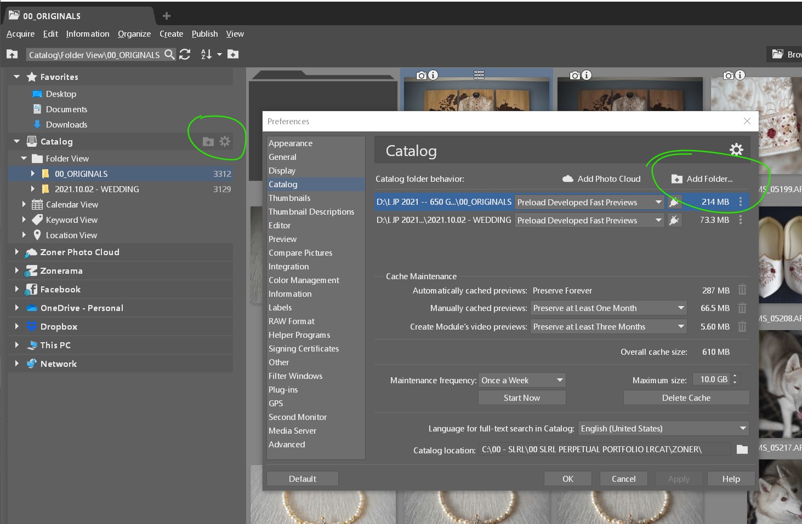Open the Catalog settings gear in sidebar
This screenshot has height=524, width=802.
click(x=225, y=141)
